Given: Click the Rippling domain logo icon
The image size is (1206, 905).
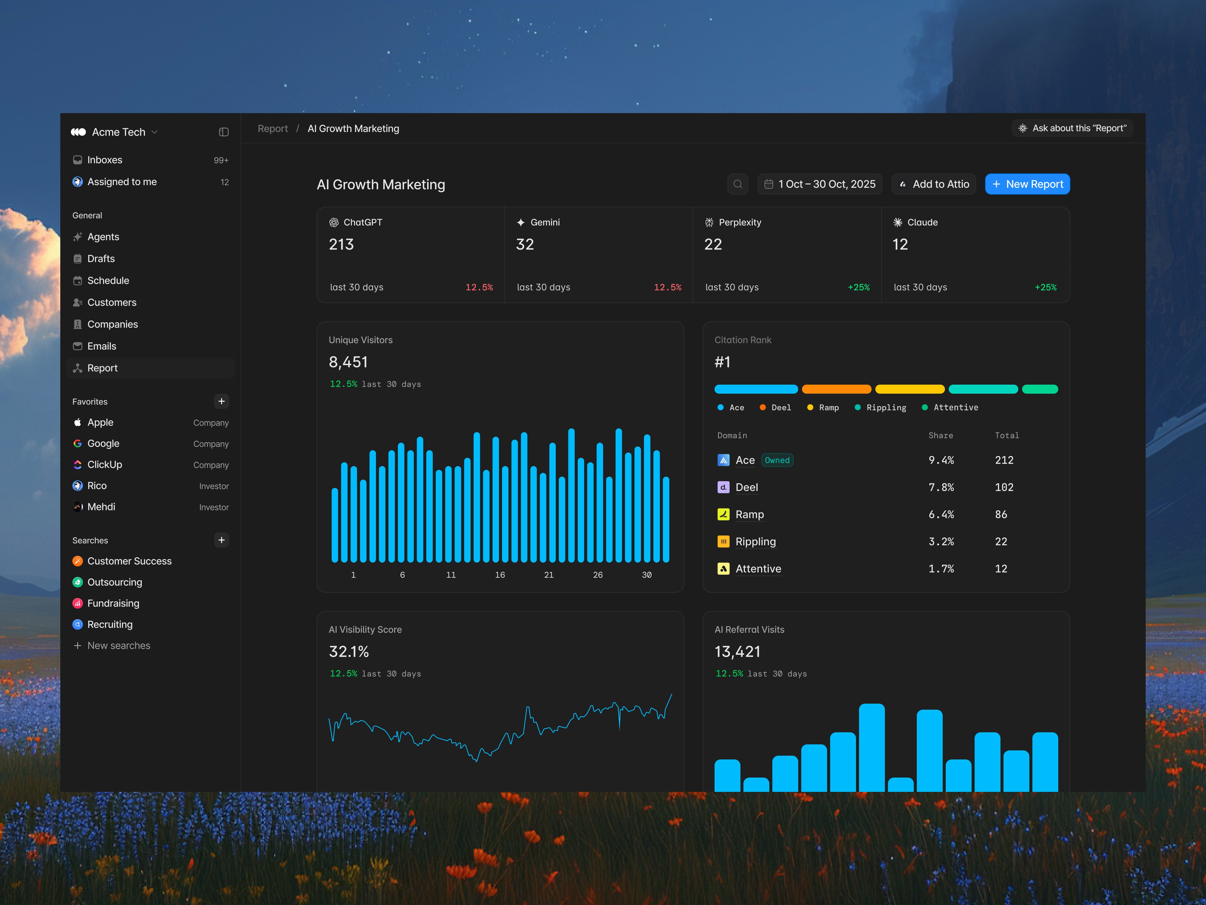Looking at the screenshot, I should click(x=723, y=542).
